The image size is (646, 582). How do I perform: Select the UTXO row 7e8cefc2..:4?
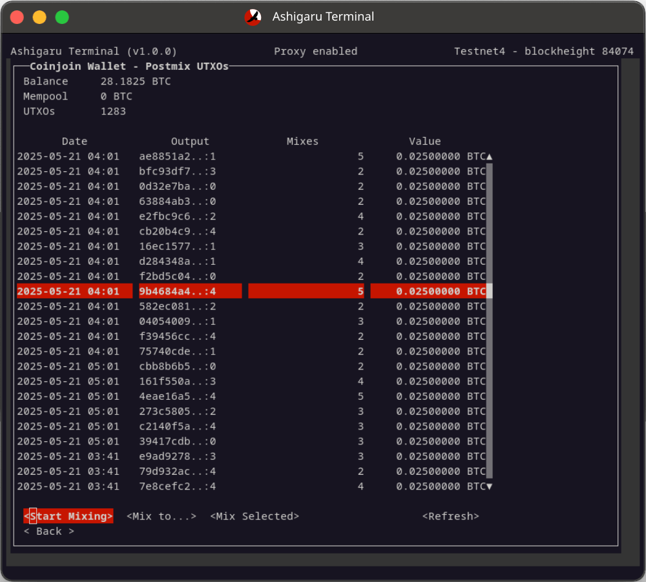click(x=252, y=486)
